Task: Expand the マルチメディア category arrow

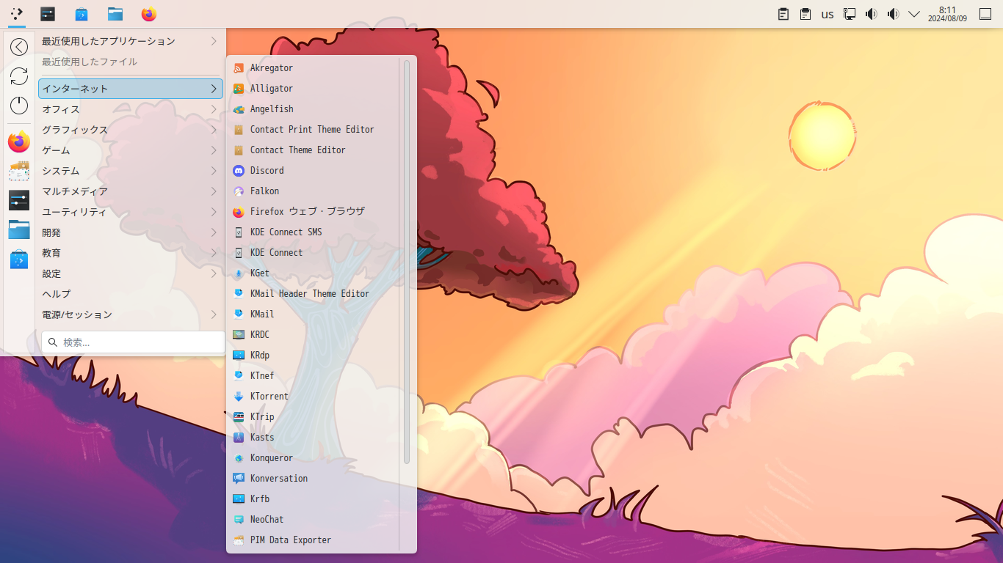Action: [214, 191]
